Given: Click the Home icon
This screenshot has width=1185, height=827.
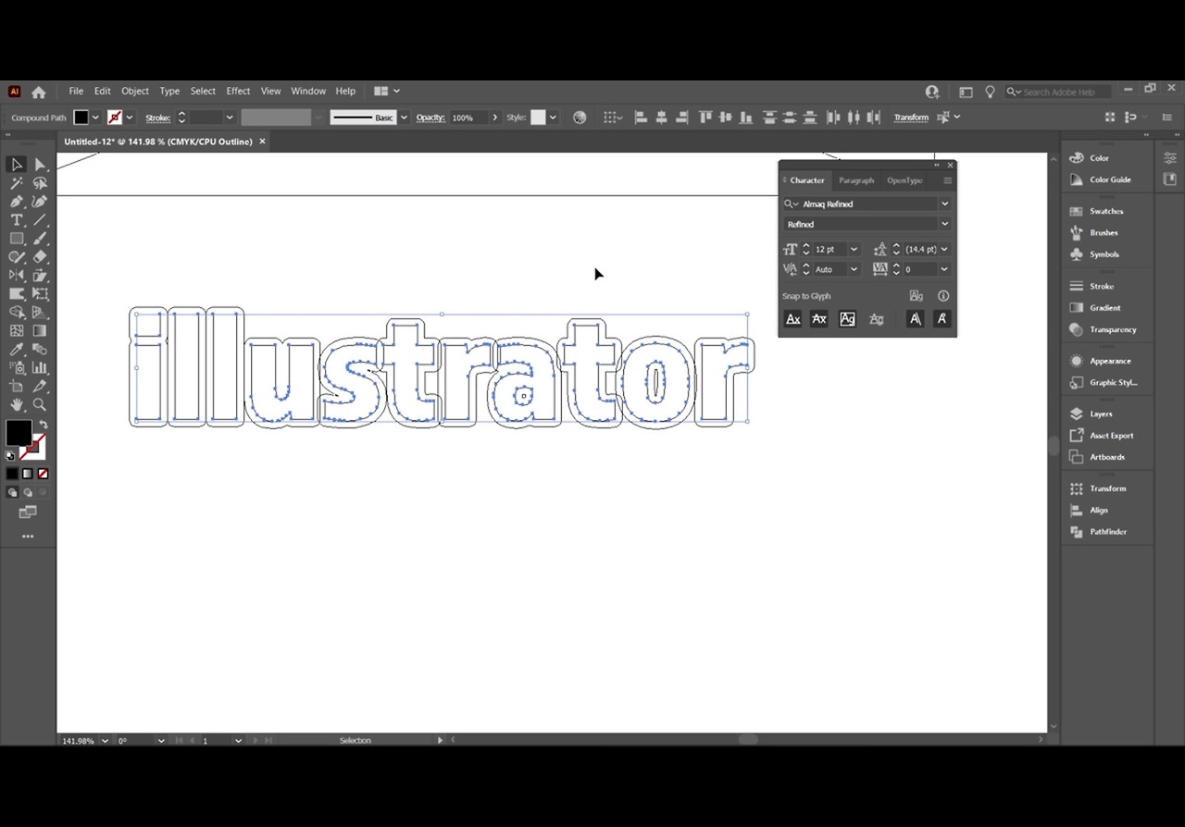Looking at the screenshot, I should [39, 92].
